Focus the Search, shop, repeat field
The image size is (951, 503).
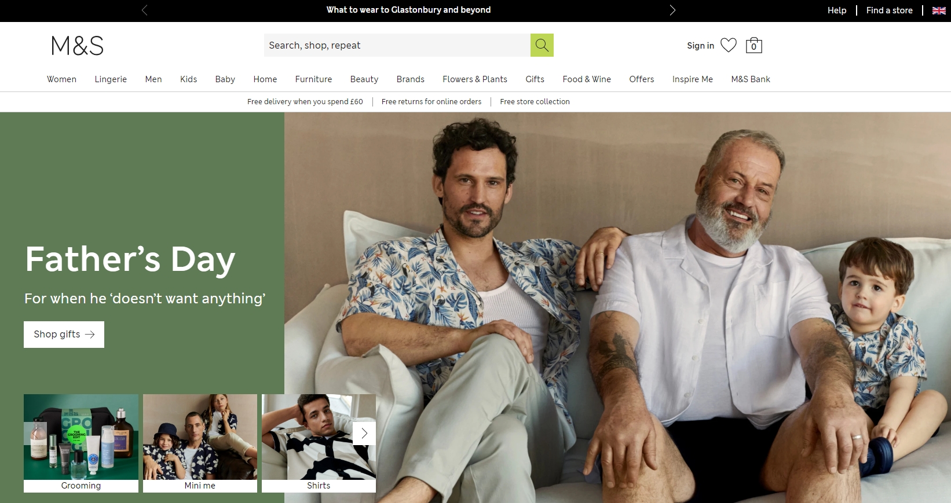click(397, 45)
